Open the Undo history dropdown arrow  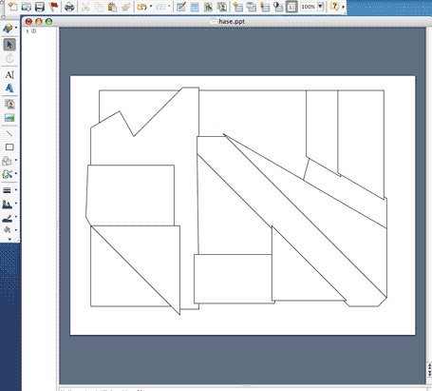click(151, 7)
